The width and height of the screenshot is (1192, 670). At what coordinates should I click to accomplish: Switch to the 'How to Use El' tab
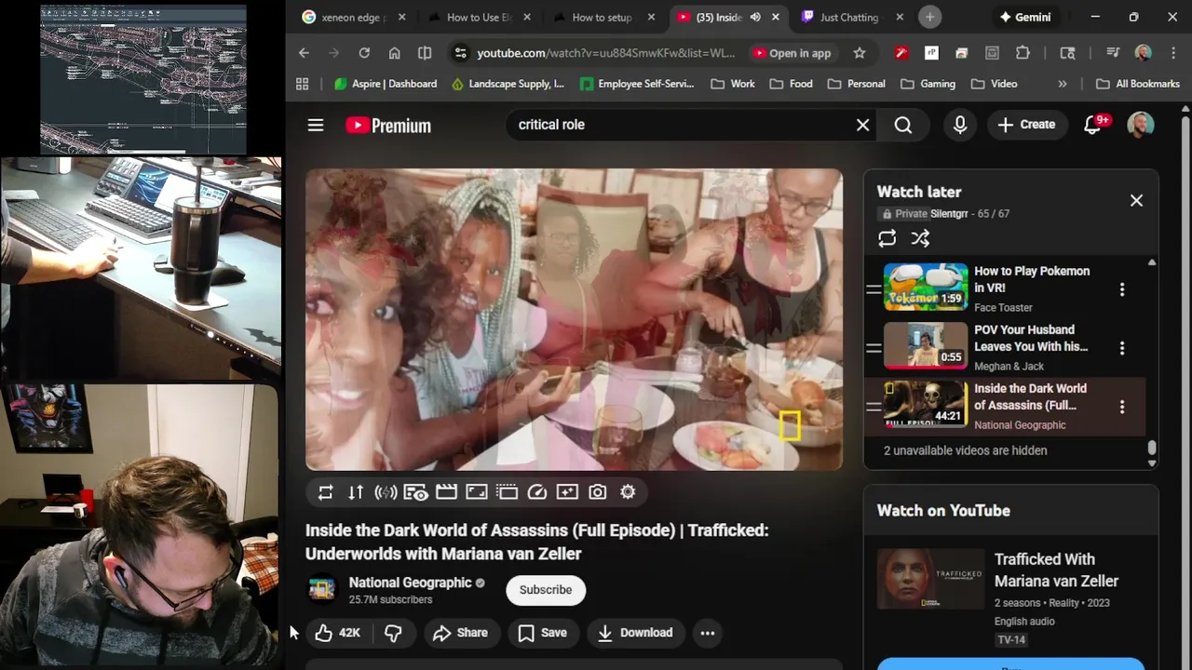pyautogui.click(x=480, y=17)
